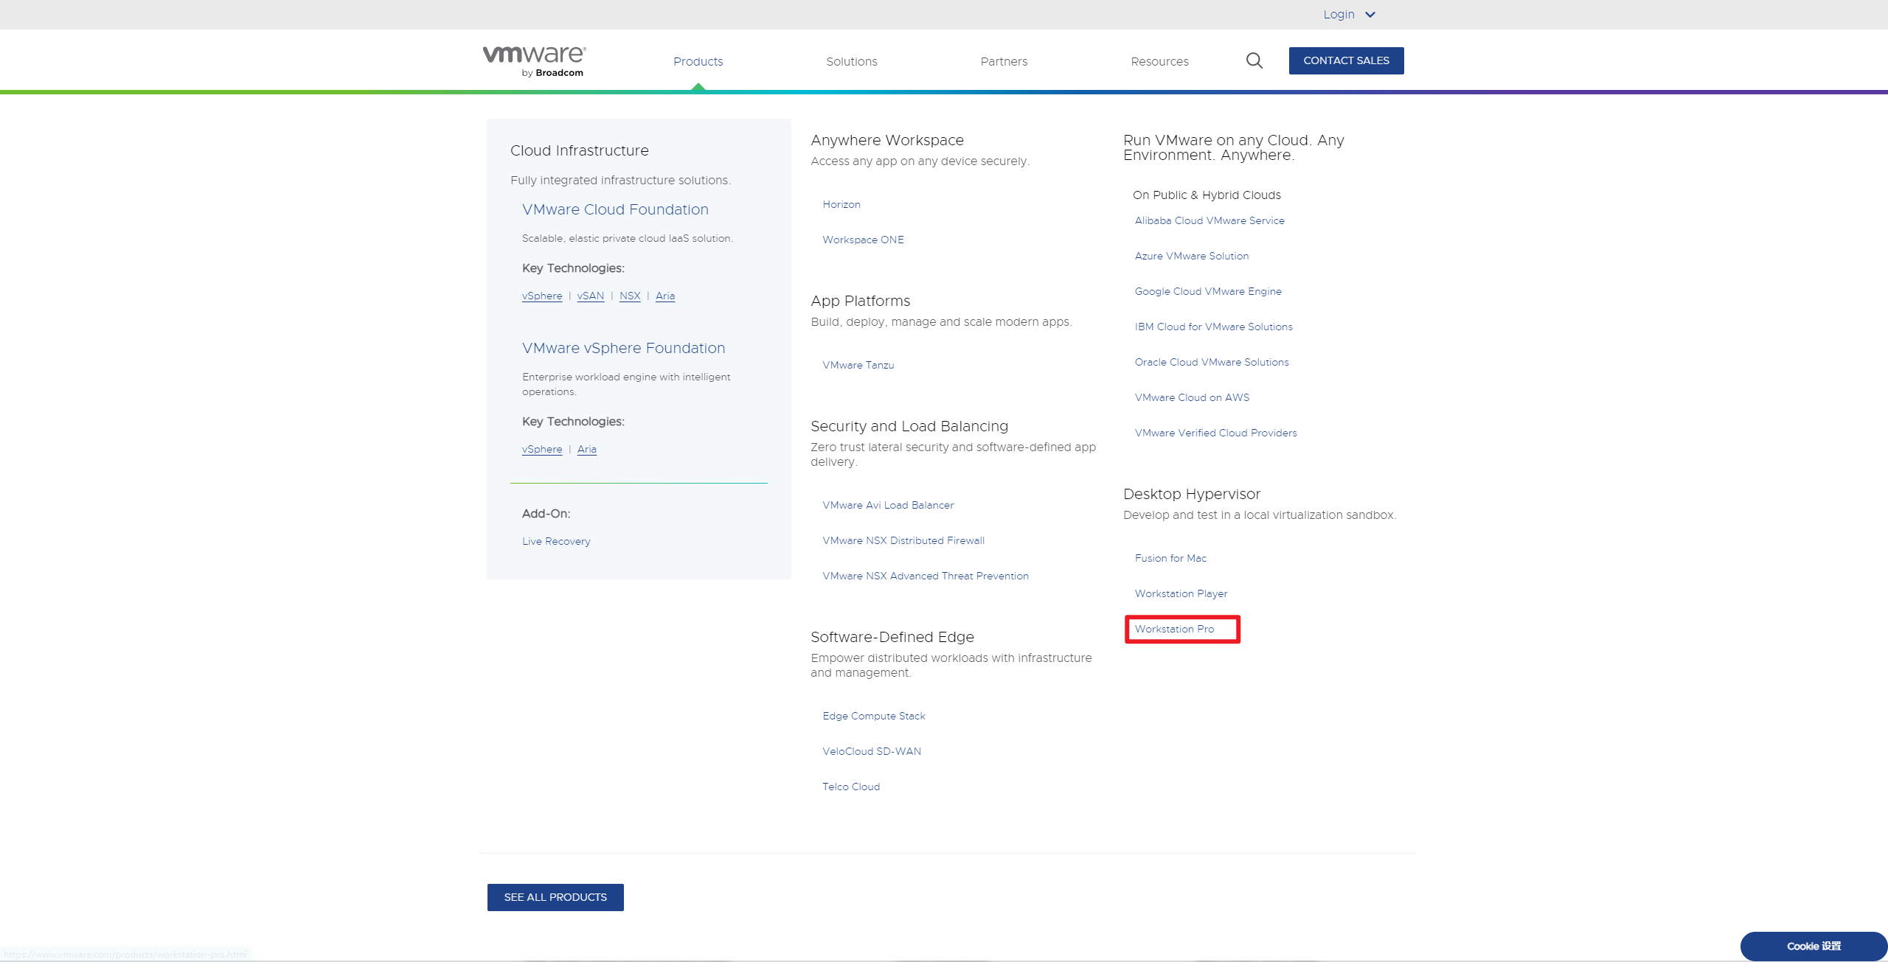Screen dimensions: 1888x962
Task: Open the Horizon product link
Action: pyautogui.click(x=841, y=204)
